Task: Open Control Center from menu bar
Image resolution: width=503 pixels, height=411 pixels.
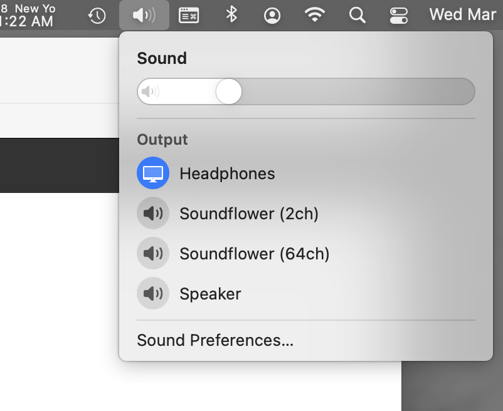Action: [x=399, y=15]
